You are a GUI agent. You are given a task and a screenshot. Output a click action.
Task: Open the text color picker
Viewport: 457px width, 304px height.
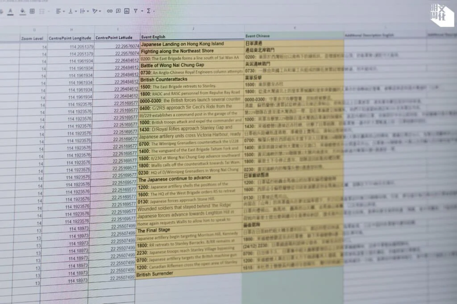click(x=11, y=10)
